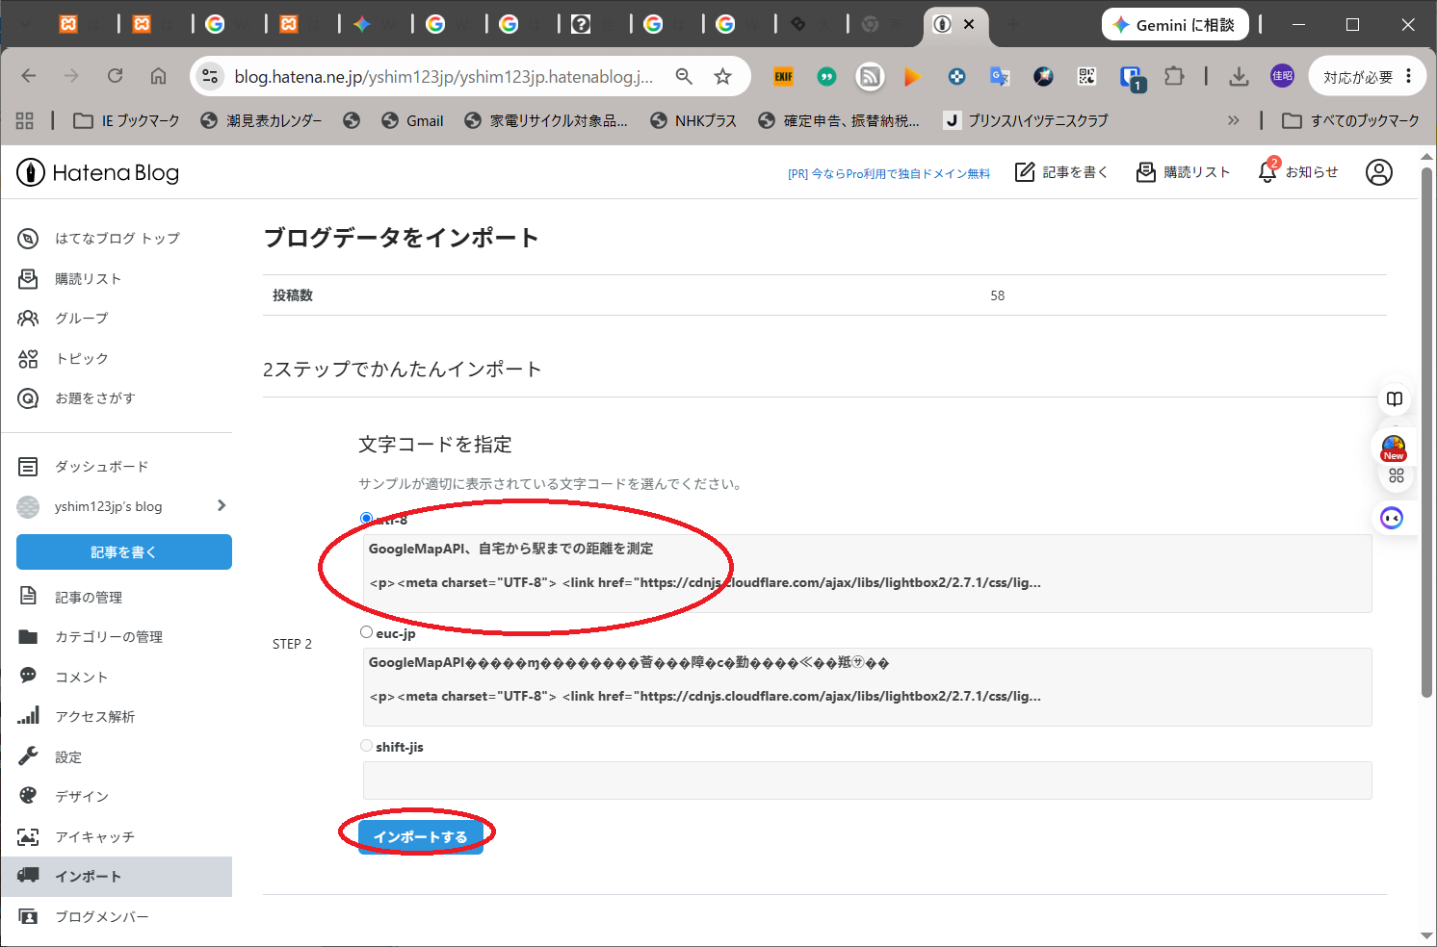Screen dimensions: 1437x947
Task: Open the IE ブックマーク bookmark folder
Action: pos(127,120)
